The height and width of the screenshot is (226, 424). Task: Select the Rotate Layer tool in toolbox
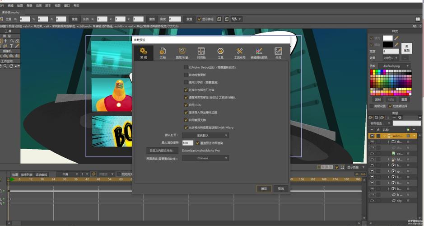(11, 41)
